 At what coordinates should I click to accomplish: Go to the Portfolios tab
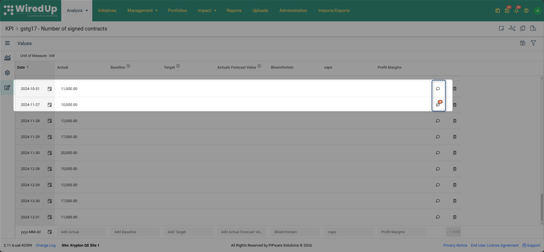[x=177, y=11]
